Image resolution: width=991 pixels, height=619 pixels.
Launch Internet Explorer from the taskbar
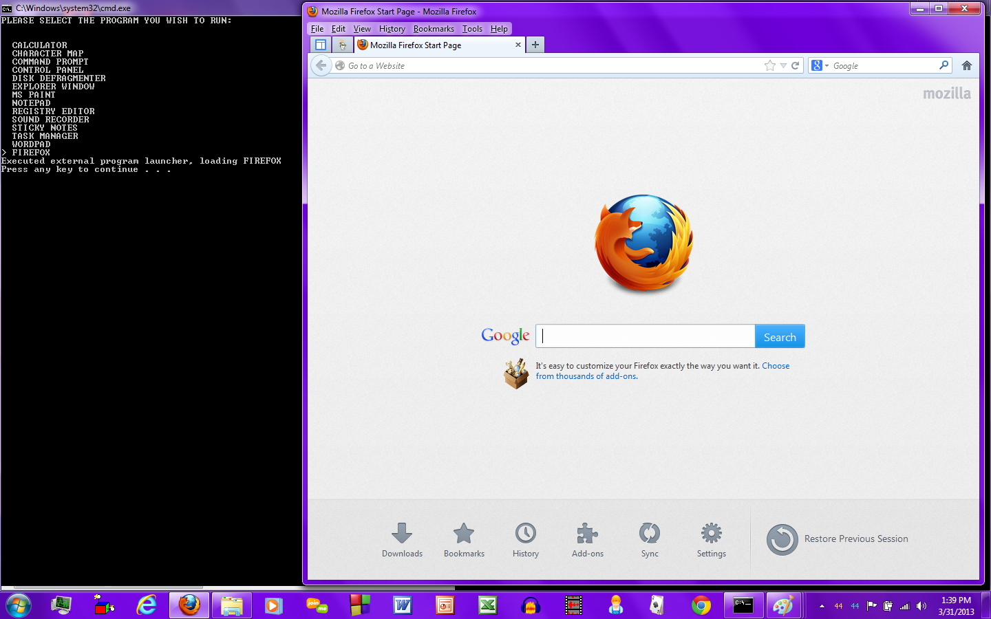[x=147, y=605]
